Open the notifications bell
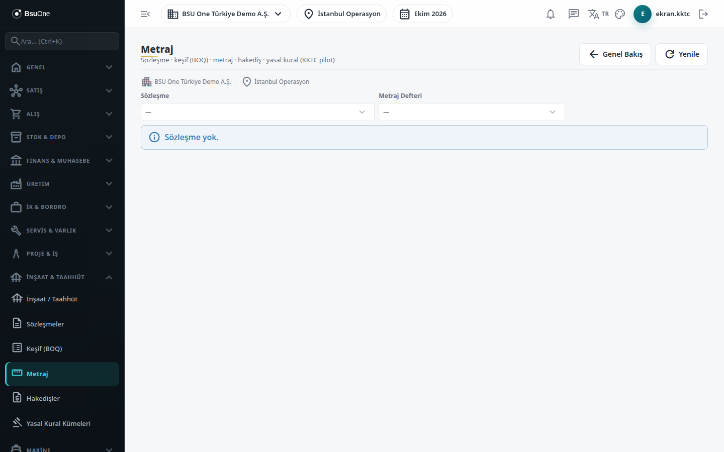Image resolution: width=724 pixels, height=452 pixels. pyautogui.click(x=551, y=14)
